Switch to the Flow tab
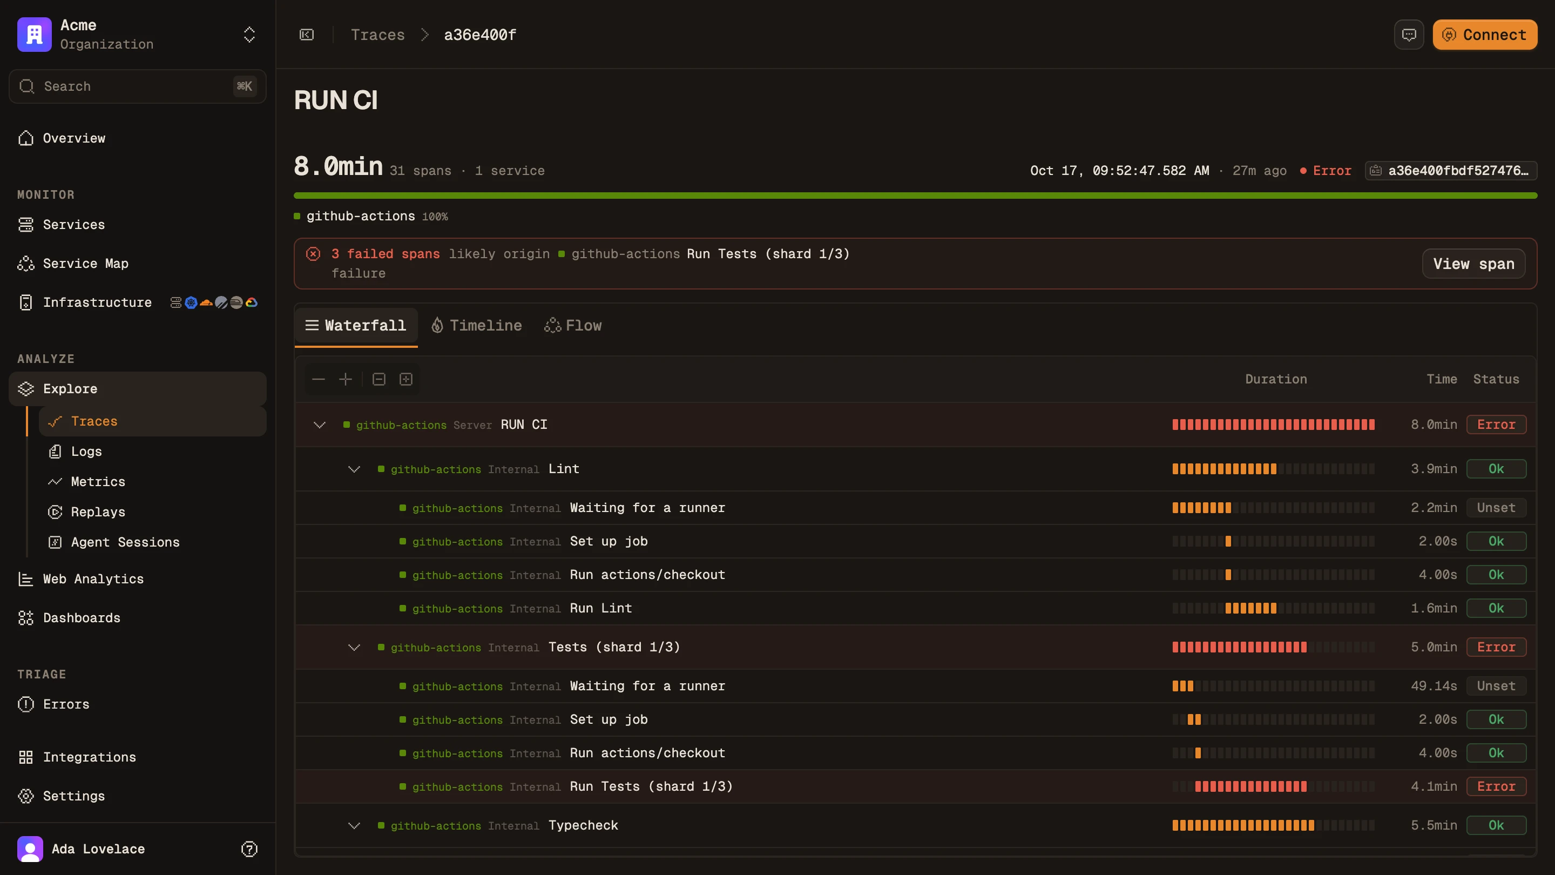This screenshot has width=1555, height=875. (x=573, y=326)
